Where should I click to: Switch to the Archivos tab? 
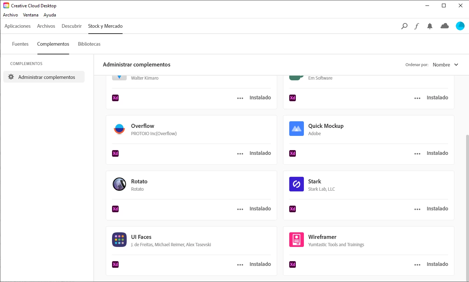(x=46, y=26)
